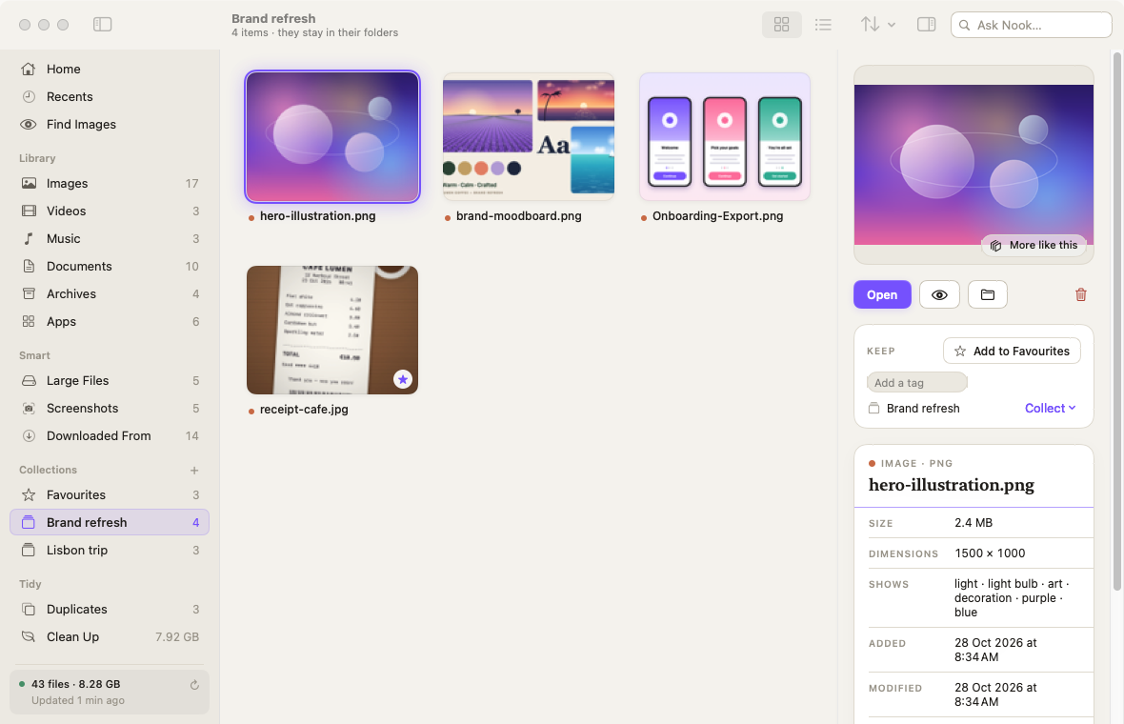Click the Documents icon in sidebar
1124x724 pixels.
coord(29,266)
